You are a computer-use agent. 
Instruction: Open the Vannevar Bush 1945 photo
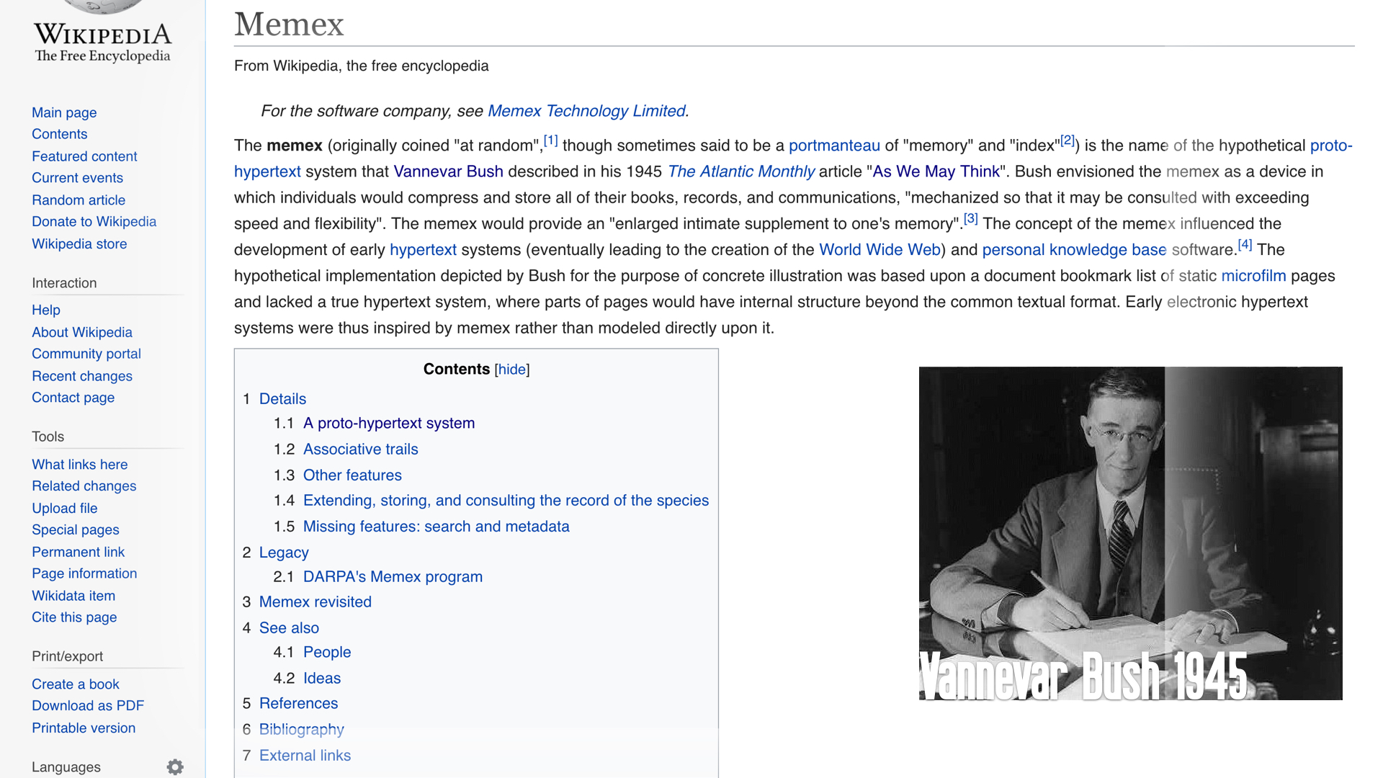1130,533
